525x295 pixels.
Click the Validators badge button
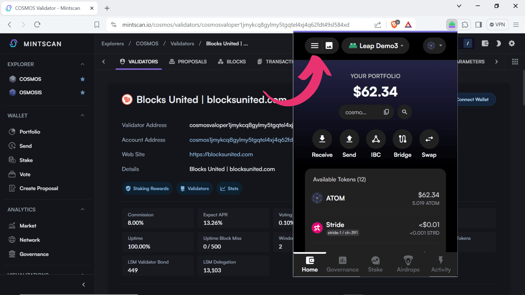194,188
